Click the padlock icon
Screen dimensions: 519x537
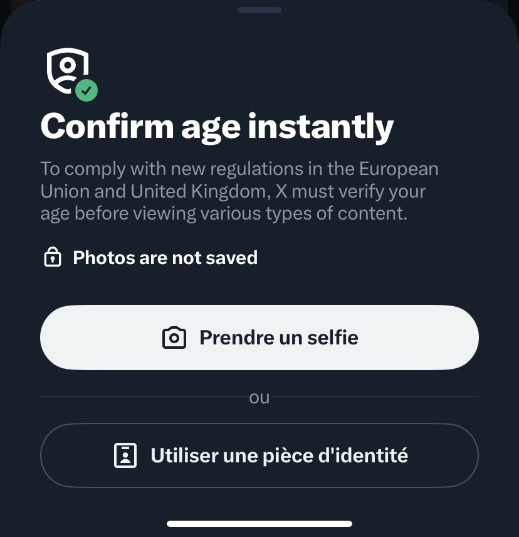click(x=53, y=257)
